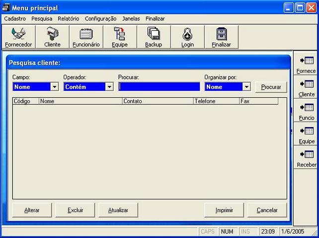Open Equipe table shortcut in right sidebar

(306, 134)
